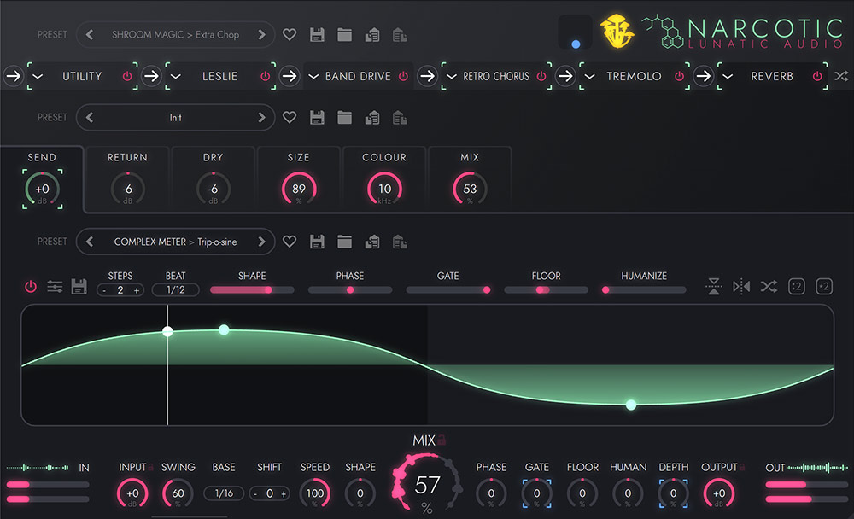The image size is (854, 519).
Task: Disable the LESLIE module power button
Action: [265, 76]
